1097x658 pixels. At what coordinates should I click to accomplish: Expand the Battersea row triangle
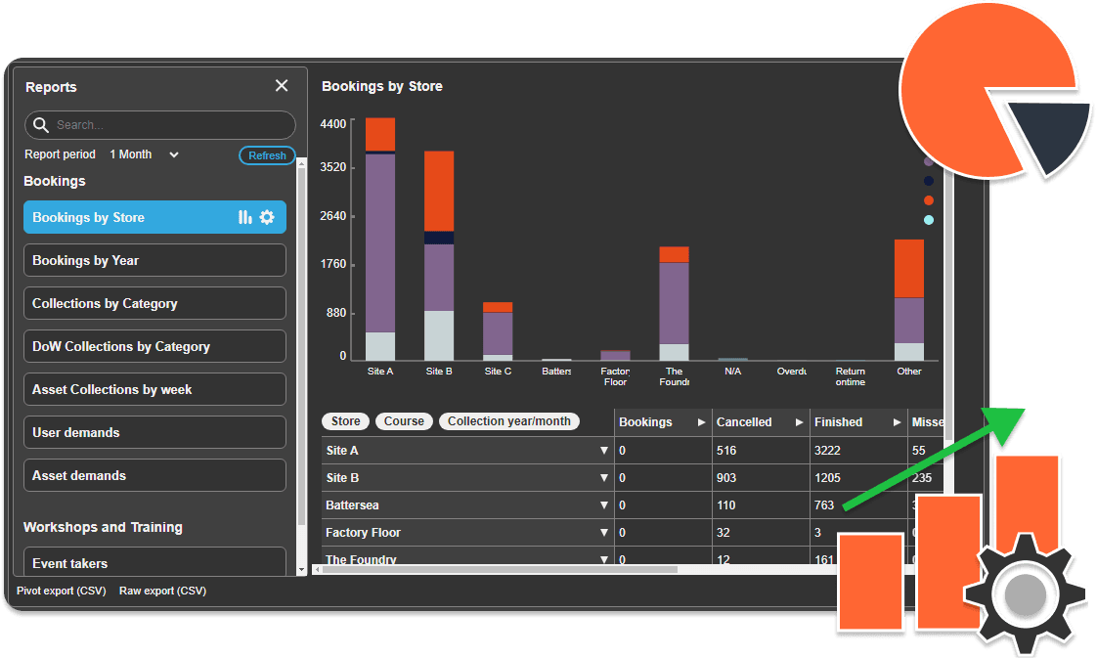click(x=604, y=505)
